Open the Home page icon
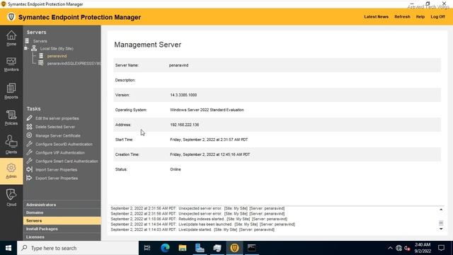 [x=11, y=35]
